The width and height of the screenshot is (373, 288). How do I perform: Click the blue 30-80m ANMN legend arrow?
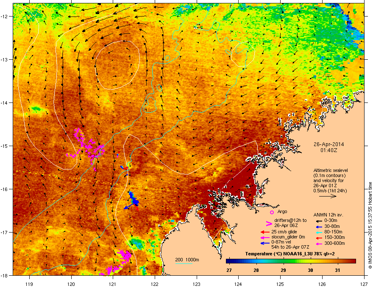[x=318, y=227]
